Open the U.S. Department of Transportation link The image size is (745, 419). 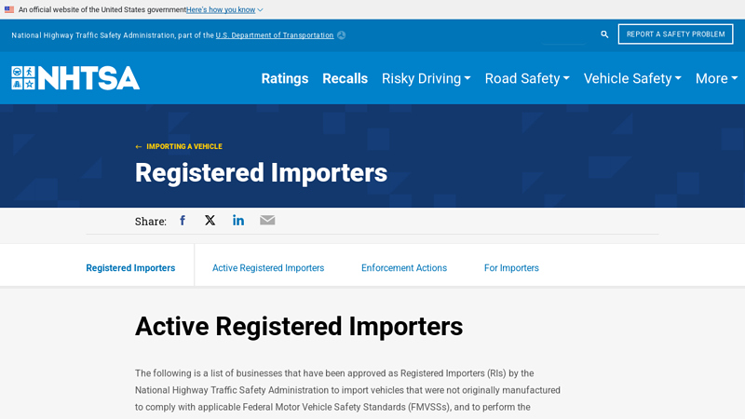coord(275,35)
